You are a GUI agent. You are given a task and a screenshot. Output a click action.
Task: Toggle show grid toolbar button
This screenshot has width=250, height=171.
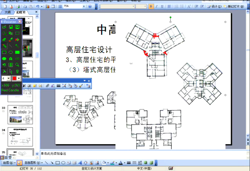click(x=60, y=6)
